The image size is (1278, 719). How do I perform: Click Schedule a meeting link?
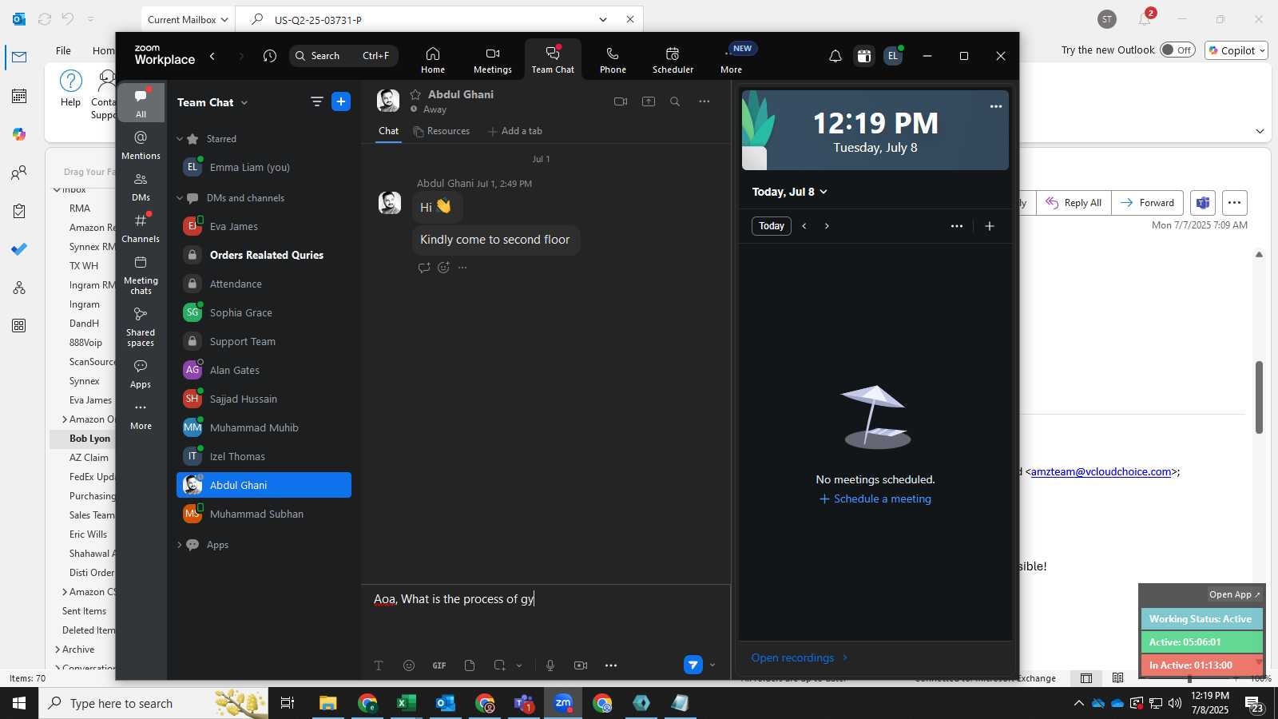(875, 499)
